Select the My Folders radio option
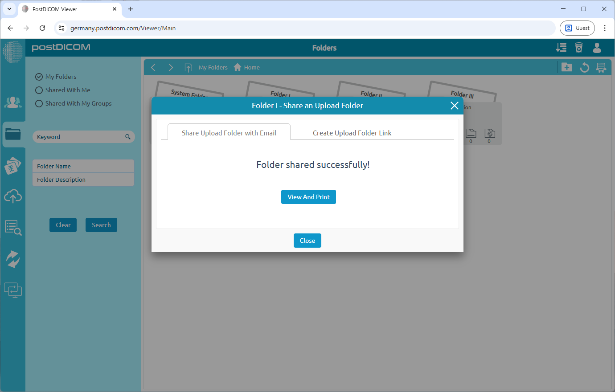Image resolution: width=615 pixels, height=392 pixels. (39, 77)
